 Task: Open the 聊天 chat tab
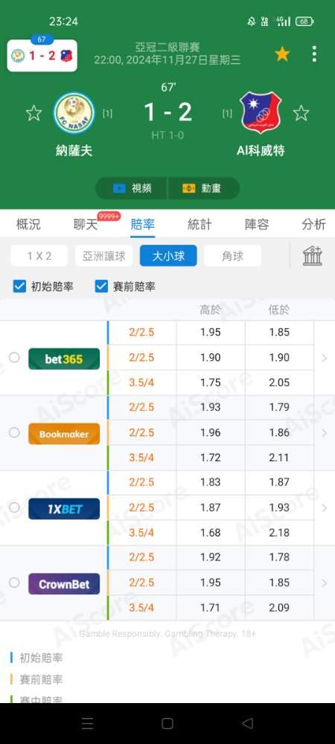coord(86,225)
